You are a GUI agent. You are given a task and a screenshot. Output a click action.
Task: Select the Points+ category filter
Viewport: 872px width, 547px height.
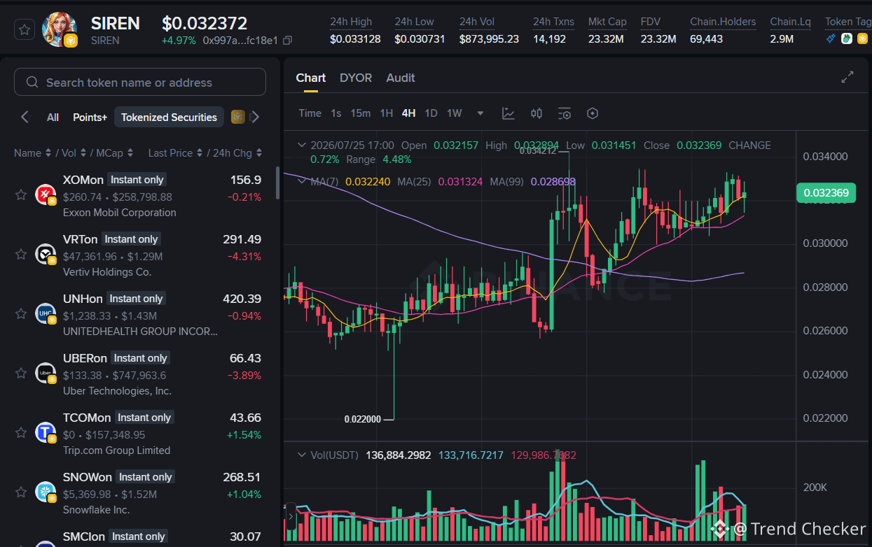coord(90,117)
